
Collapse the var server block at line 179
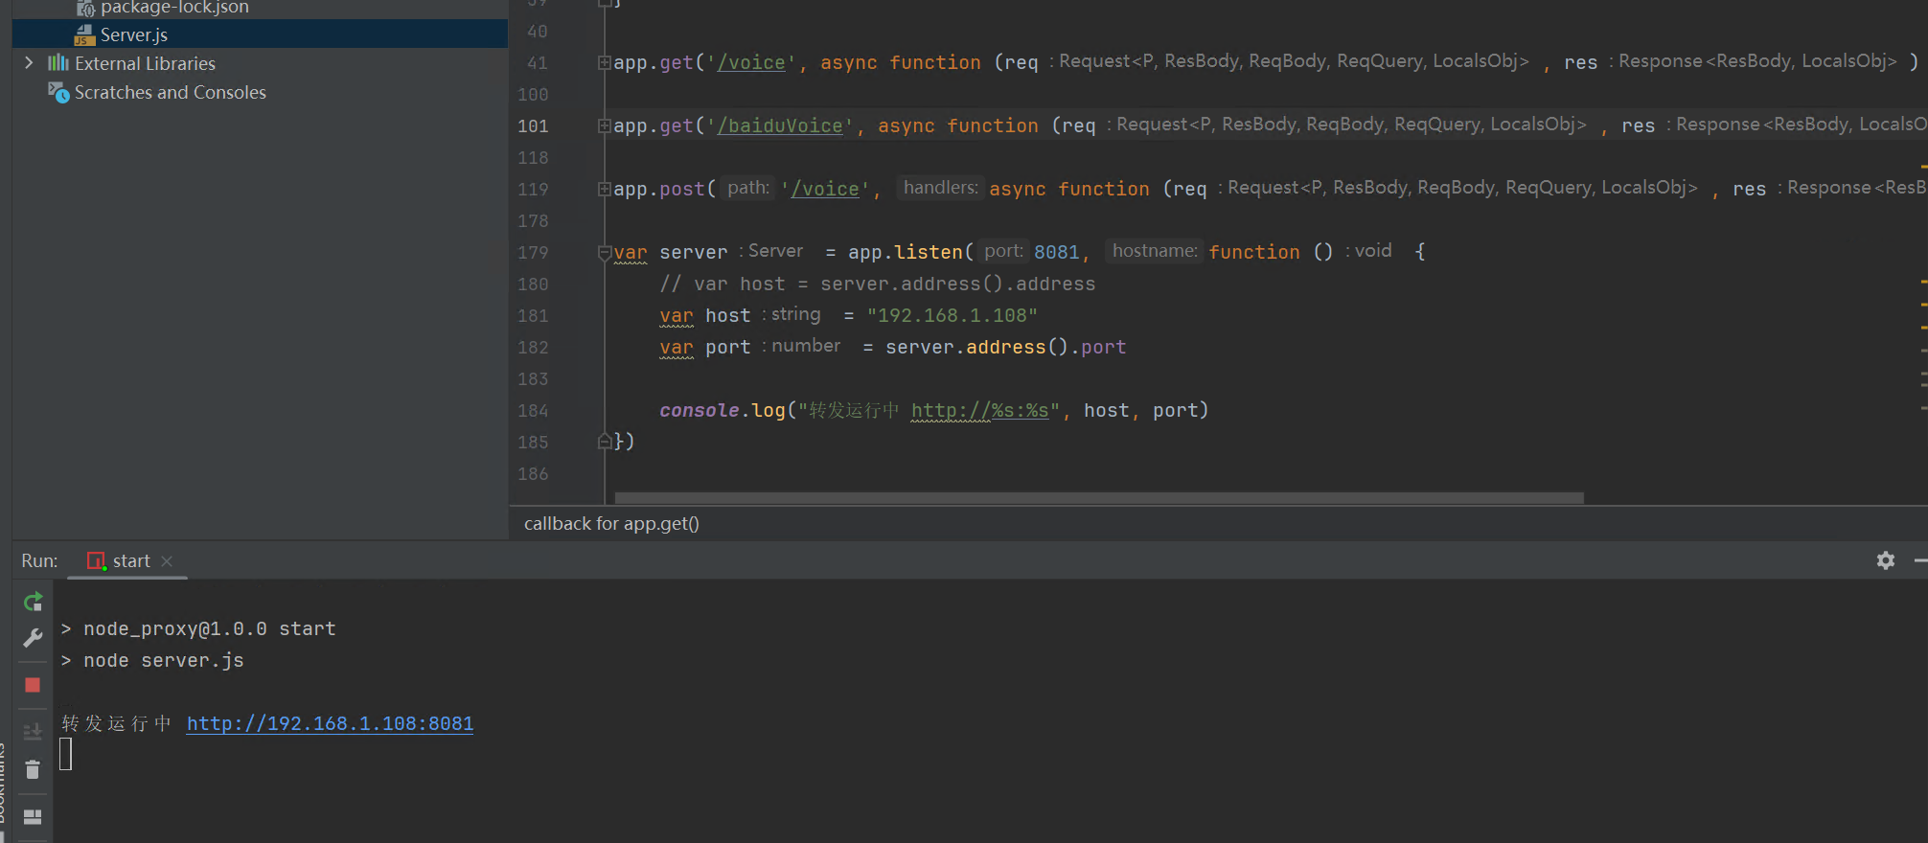click(605, 253)
